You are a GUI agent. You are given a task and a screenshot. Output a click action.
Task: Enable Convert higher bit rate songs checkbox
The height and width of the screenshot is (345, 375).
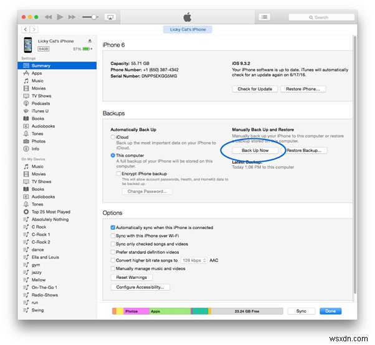click(x=113, y=260)
